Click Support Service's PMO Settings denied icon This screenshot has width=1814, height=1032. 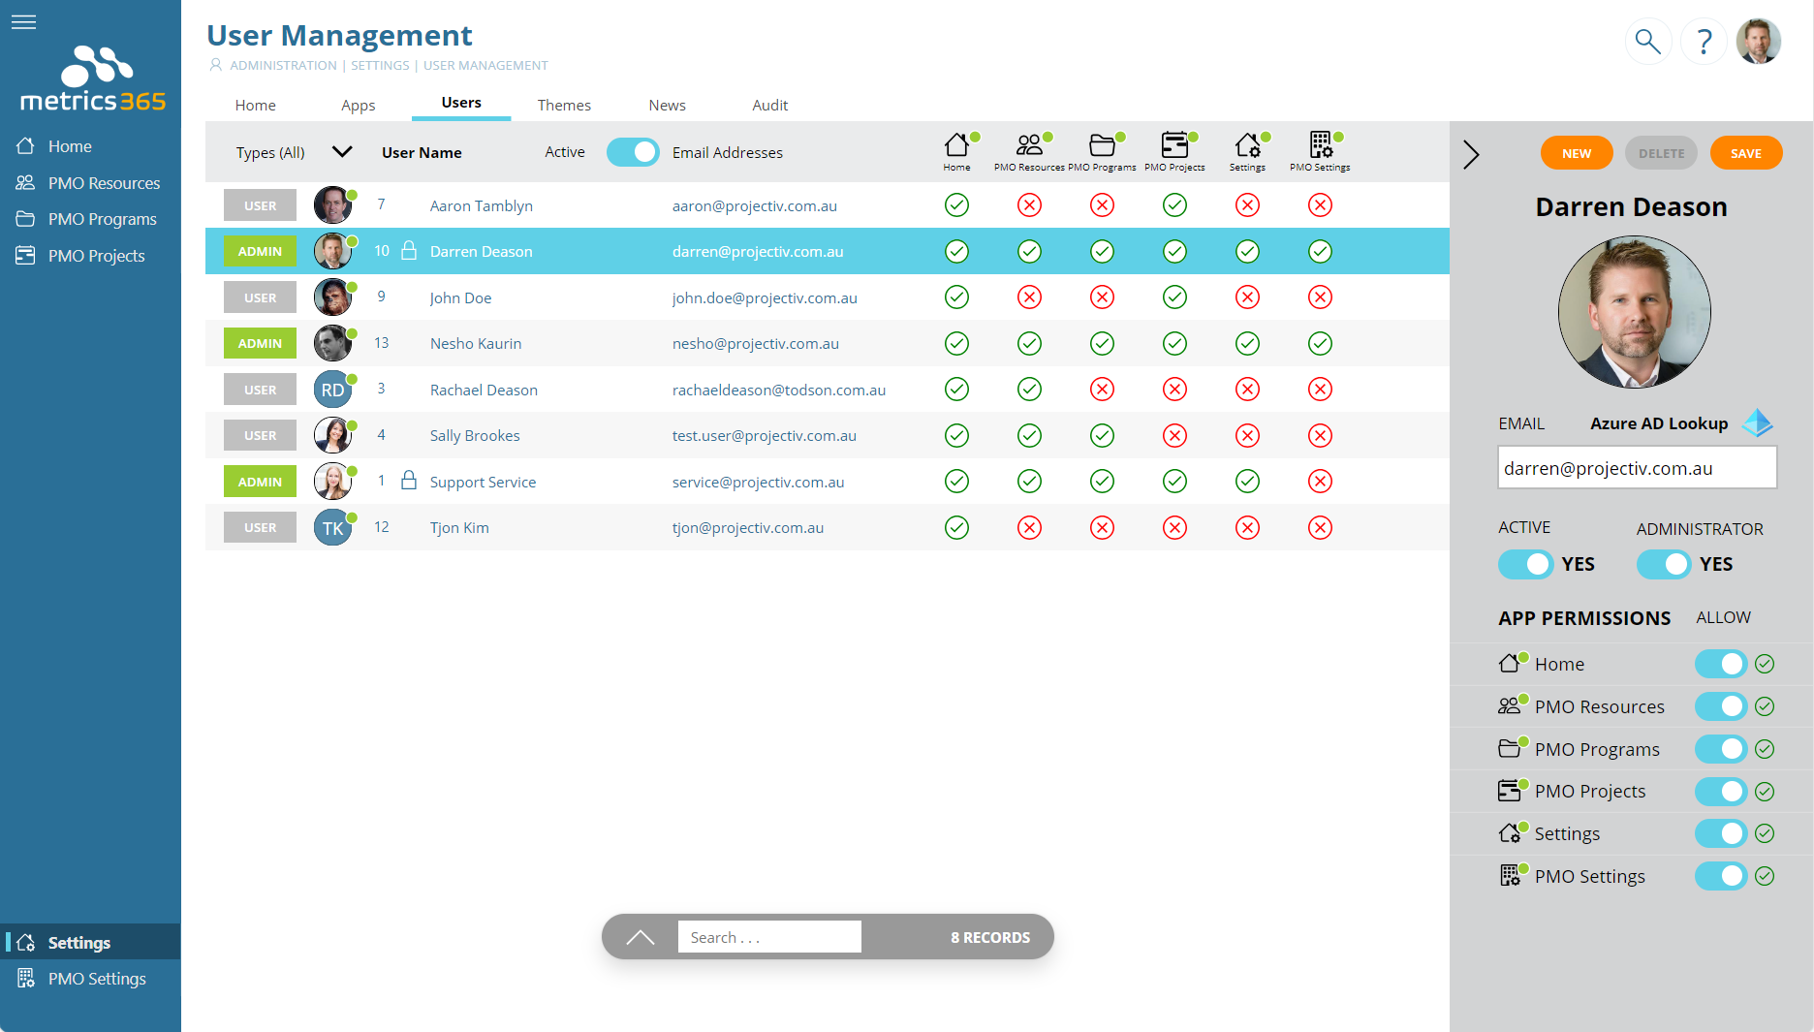[x=1320, y=481]
